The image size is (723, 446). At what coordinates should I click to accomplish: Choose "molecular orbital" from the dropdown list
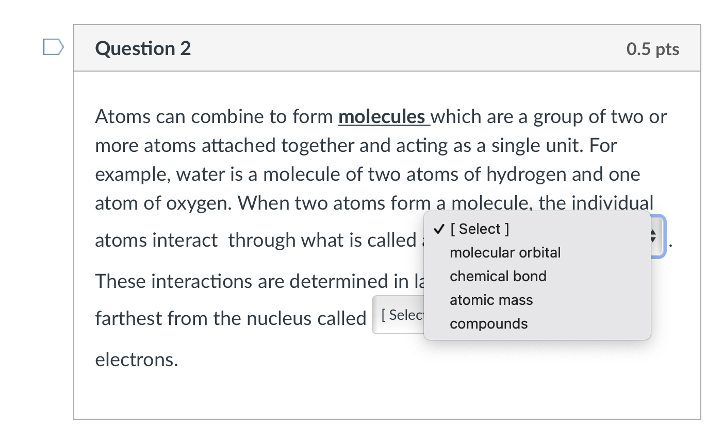click(505, 252)
